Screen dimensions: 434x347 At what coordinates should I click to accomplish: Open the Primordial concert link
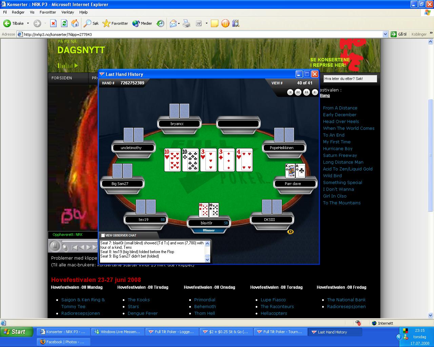[204, 300]
